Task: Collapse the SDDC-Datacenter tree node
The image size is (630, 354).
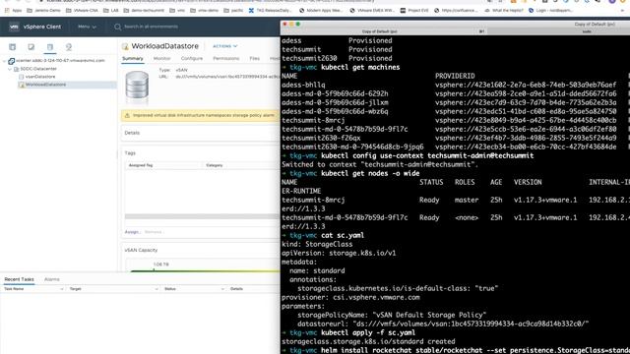Action: point(10,69)
